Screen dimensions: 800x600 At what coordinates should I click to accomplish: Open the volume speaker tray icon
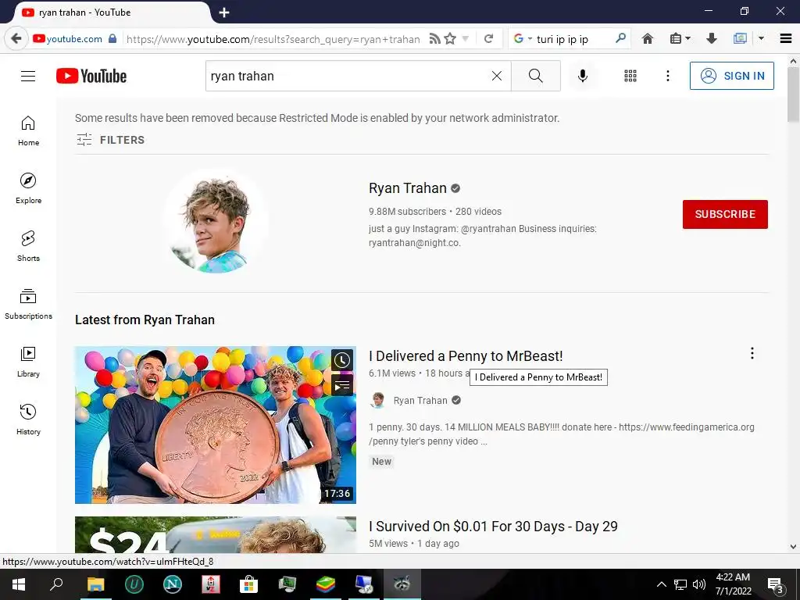point(699,584)
